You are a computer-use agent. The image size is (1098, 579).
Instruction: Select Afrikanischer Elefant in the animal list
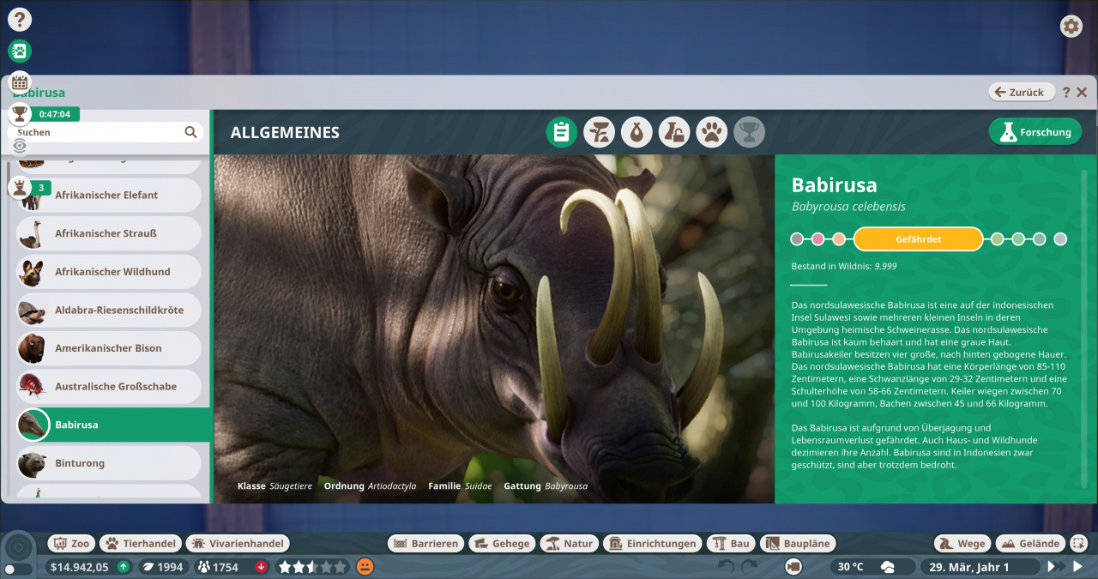(109, 195)
